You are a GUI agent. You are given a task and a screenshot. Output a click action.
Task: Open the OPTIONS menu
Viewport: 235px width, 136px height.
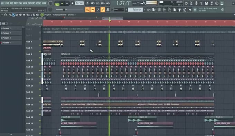point(31,3)
